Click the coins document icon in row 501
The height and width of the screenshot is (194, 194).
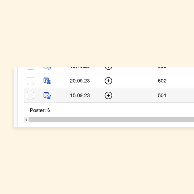pos(47,95)
